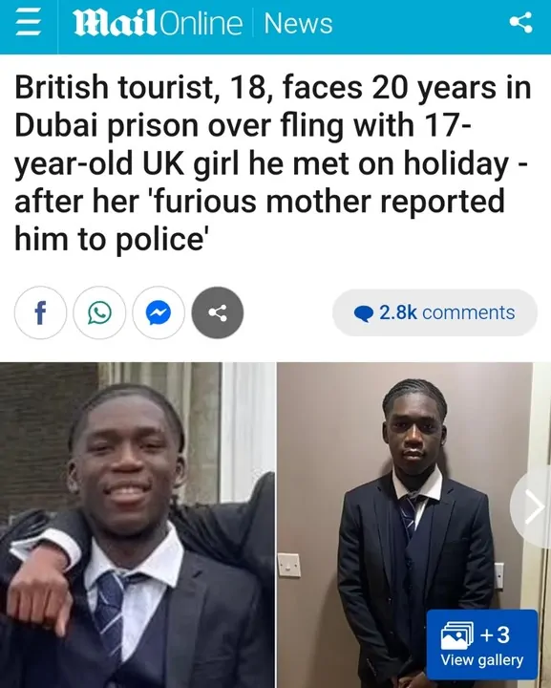Share article via Messenger

point(159,312)
